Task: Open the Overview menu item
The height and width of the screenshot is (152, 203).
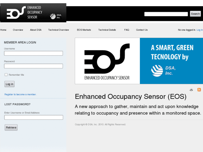Action: pyautogui.click(x=18, y=30)
